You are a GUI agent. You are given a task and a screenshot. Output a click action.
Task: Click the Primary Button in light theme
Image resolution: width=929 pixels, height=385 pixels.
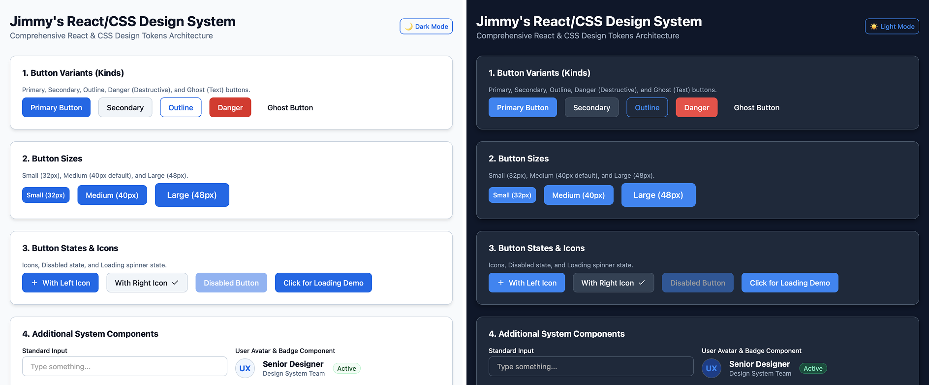56,107
